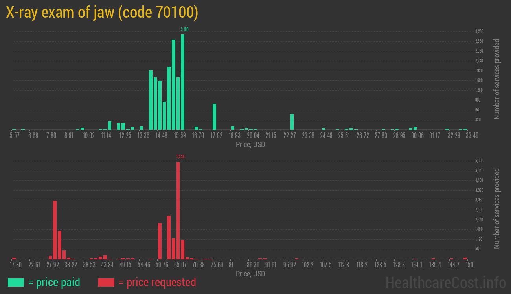
Task: Select the tallest red bar under 5,539
Action: [x=178, y=210]
